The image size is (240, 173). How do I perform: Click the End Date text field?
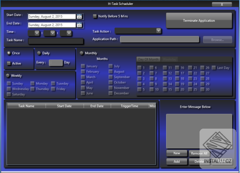[x=52, y=25]
